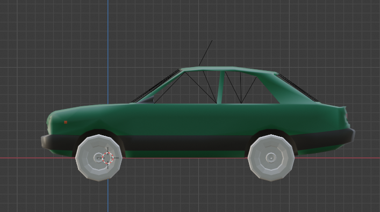Screen dimensions: 380x212
Task: Click the rear wheel center hub
Action: 271,158
